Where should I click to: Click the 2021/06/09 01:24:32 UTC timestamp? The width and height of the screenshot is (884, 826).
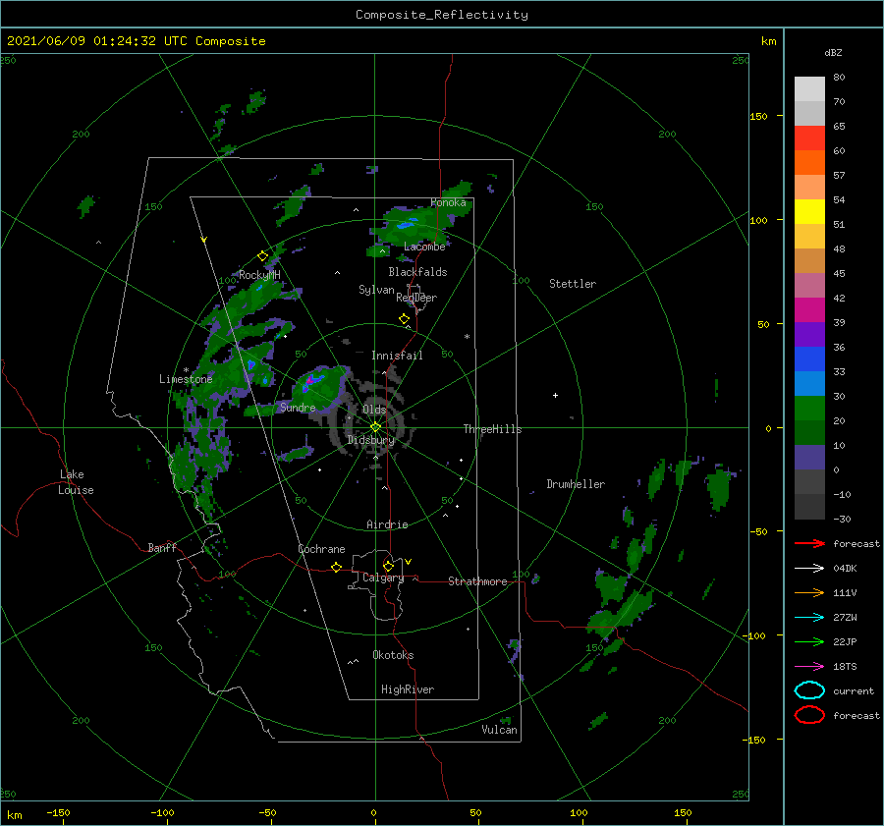[136, 41]
